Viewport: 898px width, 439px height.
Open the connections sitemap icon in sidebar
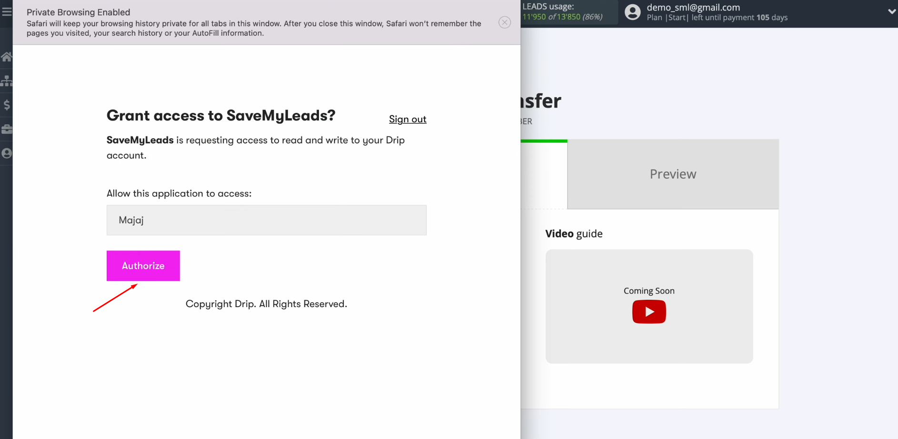tap(6, 80)
